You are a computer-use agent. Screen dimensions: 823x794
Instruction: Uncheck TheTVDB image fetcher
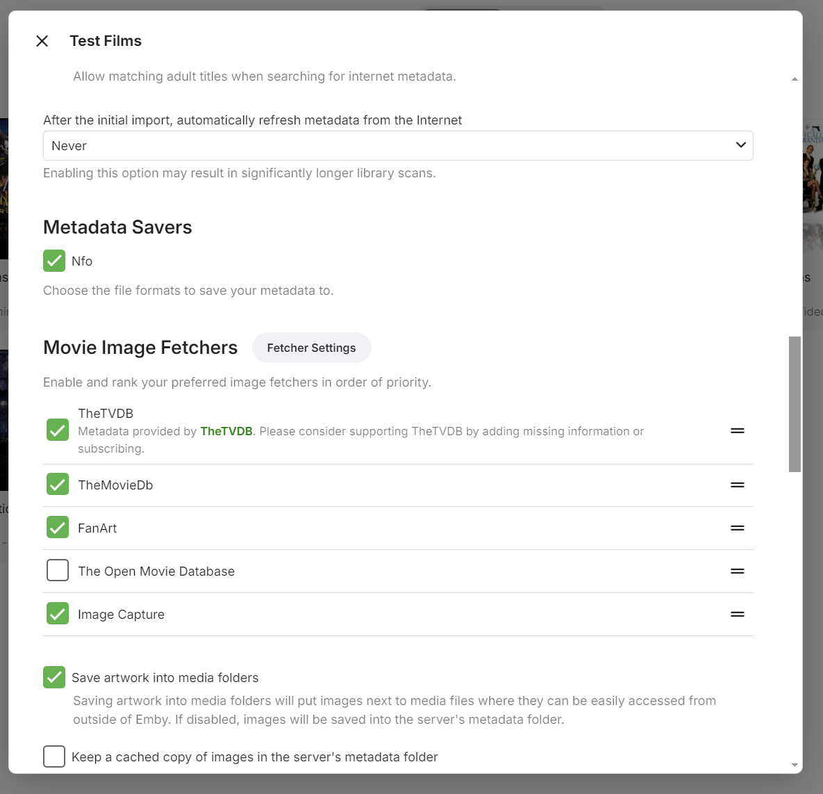click(x=58, y=430)
